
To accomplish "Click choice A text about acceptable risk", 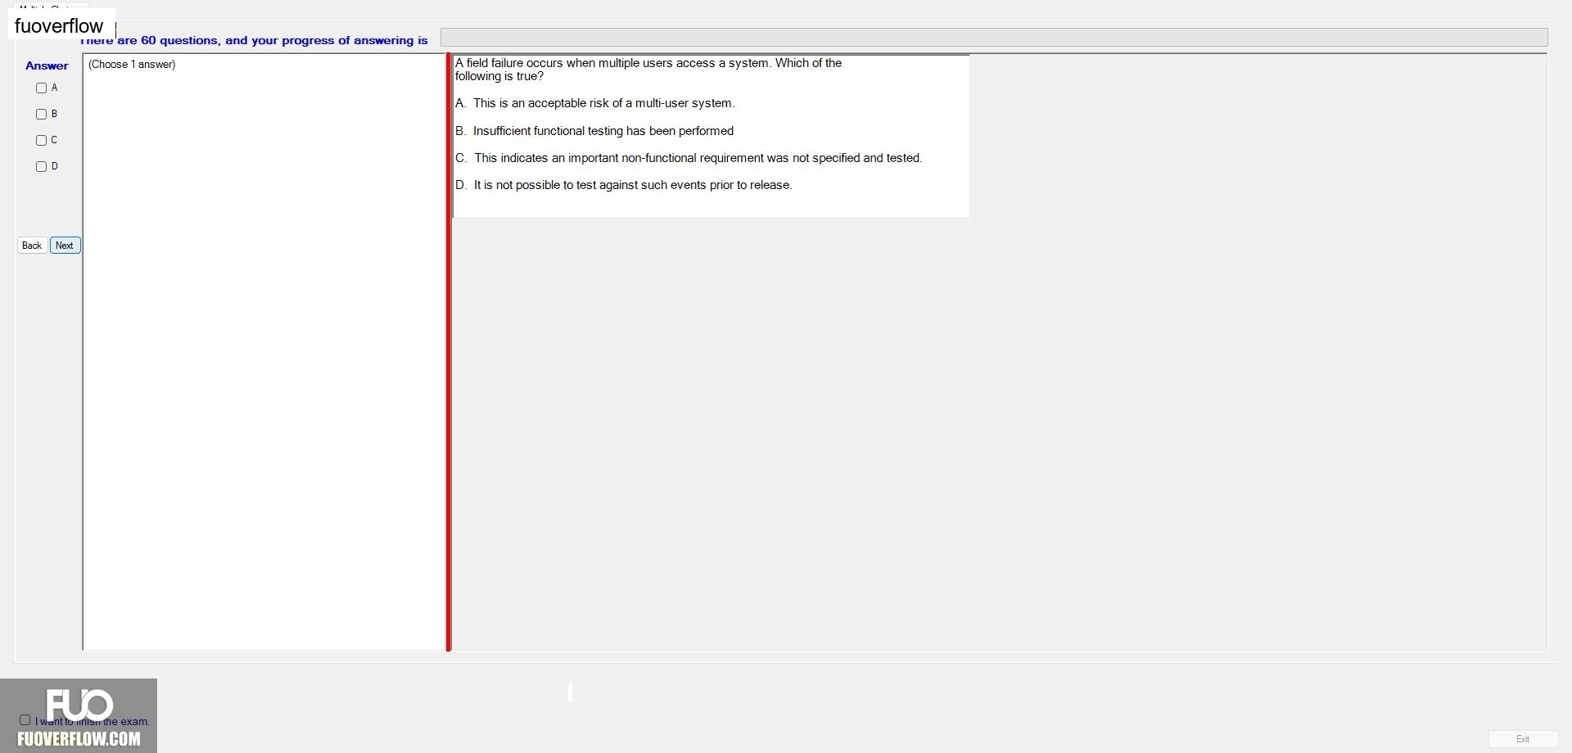I will tap(595, 103).
